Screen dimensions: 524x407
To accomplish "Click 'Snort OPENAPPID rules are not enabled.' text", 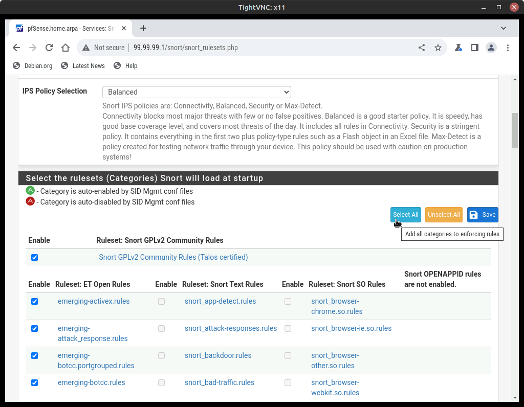I will click(443, 279).
